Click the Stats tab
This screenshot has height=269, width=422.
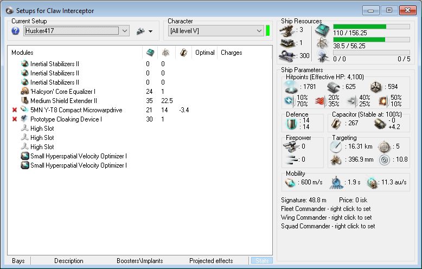(262, 261)
